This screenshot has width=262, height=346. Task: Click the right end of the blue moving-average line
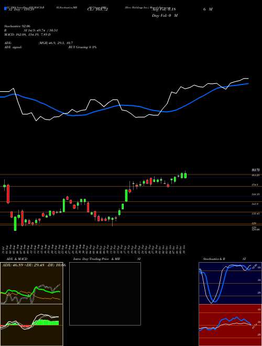tap(248, 83)
